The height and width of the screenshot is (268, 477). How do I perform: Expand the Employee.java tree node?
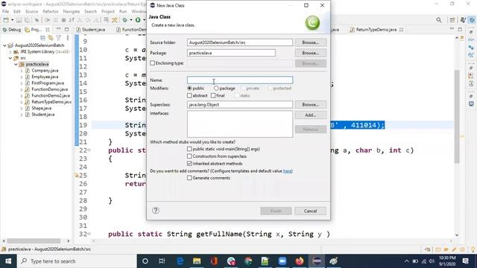pos(22,77)
